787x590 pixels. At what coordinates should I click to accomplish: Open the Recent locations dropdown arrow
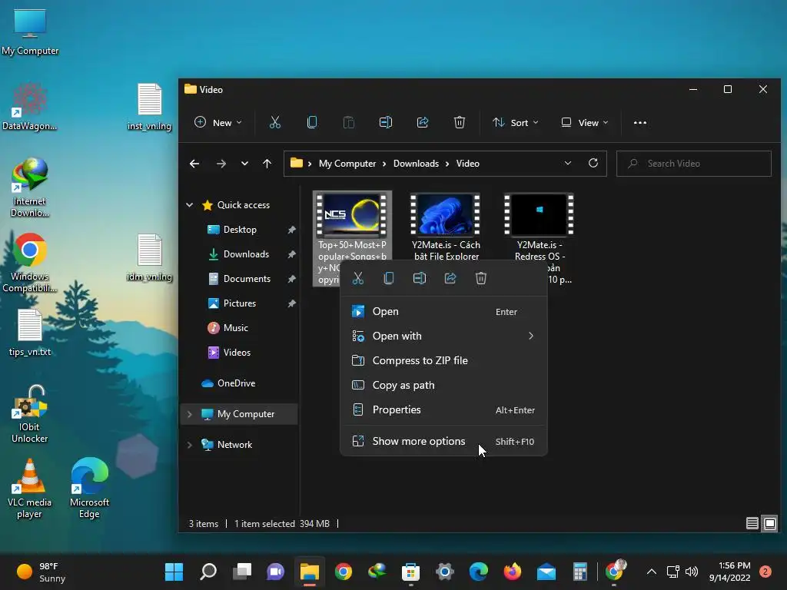[244, 164]
